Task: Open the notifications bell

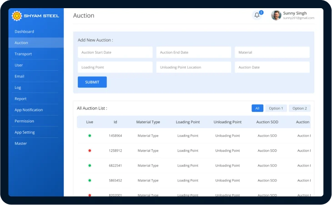Action: coord(257,15)
